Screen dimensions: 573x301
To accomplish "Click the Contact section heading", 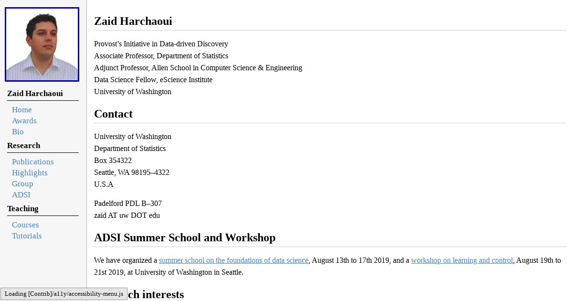I will pyautogui.click(x=113, y=114).
